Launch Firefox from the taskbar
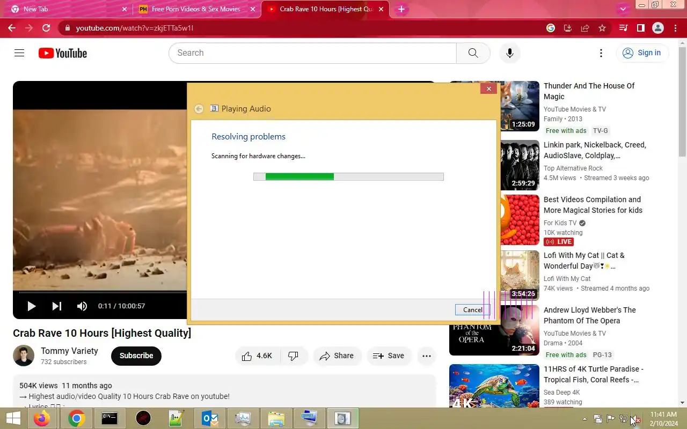This screenshot has height=429, width=687. point(42,418)
